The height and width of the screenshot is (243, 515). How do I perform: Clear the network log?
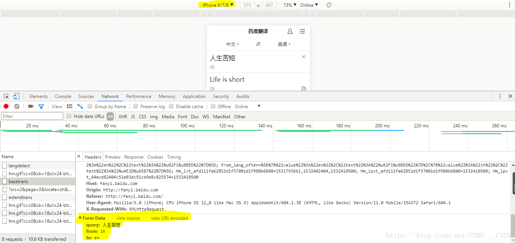pos(17,107)
